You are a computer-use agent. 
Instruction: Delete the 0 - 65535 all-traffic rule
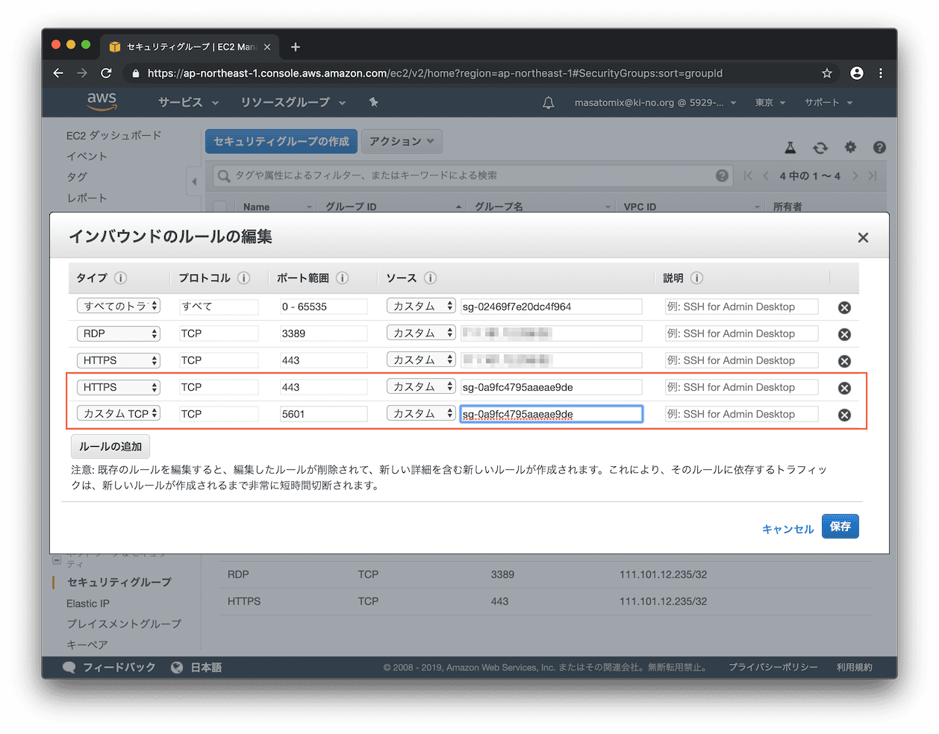click(844, 307)
